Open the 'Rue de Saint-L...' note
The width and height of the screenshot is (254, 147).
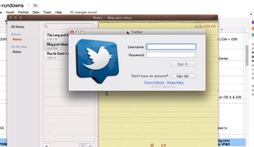tap(56, 55)
